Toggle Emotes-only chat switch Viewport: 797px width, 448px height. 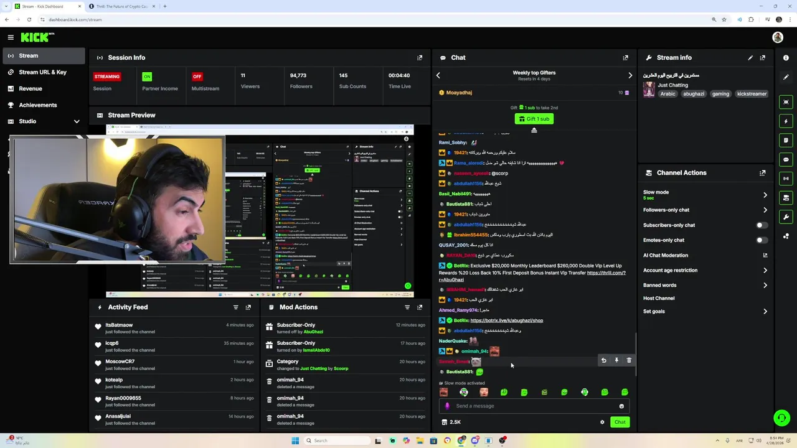point(761,240)
